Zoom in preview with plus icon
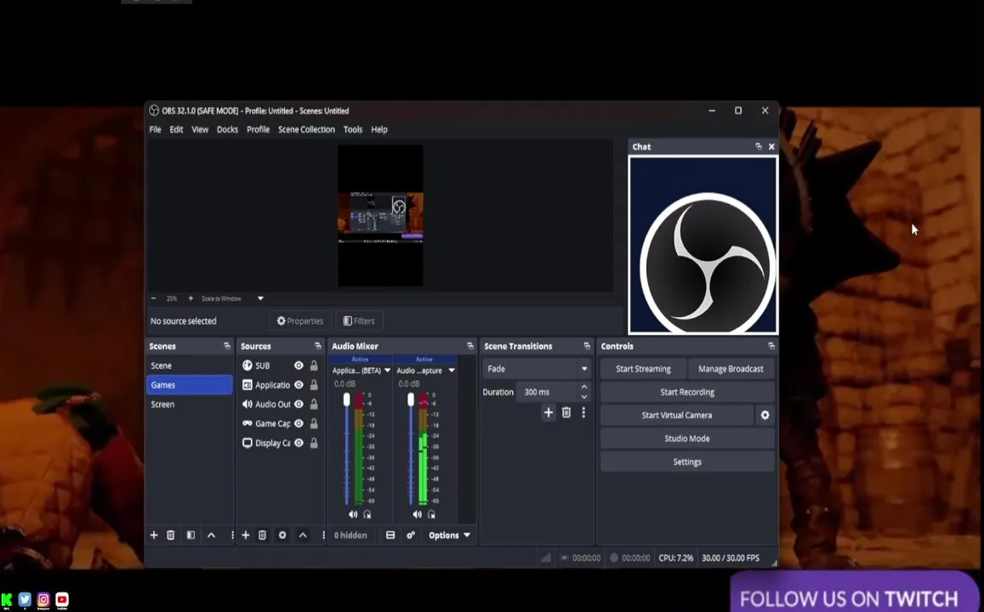The image size is (984, 612). [191, 298]
